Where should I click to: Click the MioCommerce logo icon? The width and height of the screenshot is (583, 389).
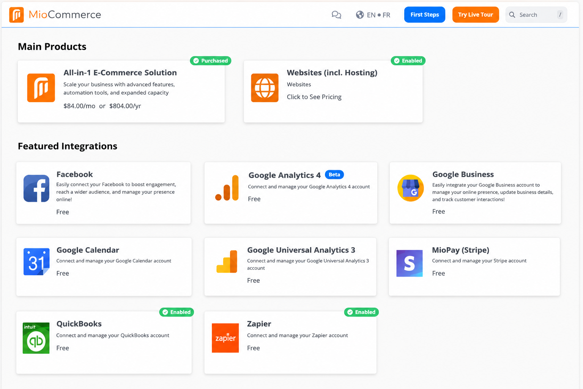coord(16,15)
